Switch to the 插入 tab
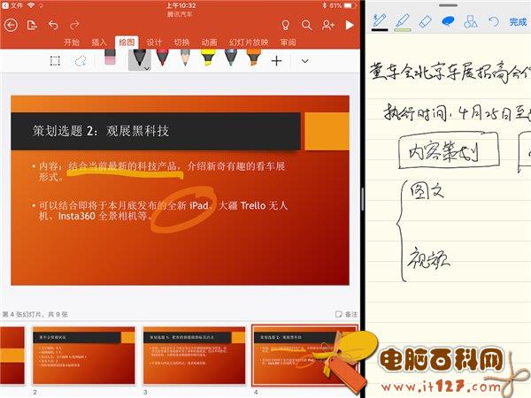Screen dimensions: 531x398 pyautogui.click(x=99, y=42)
